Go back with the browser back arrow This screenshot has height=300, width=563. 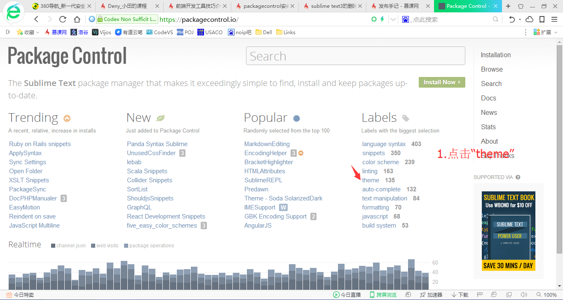point(36,19)
